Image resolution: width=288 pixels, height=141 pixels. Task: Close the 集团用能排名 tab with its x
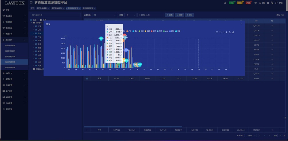coord(63,8)
